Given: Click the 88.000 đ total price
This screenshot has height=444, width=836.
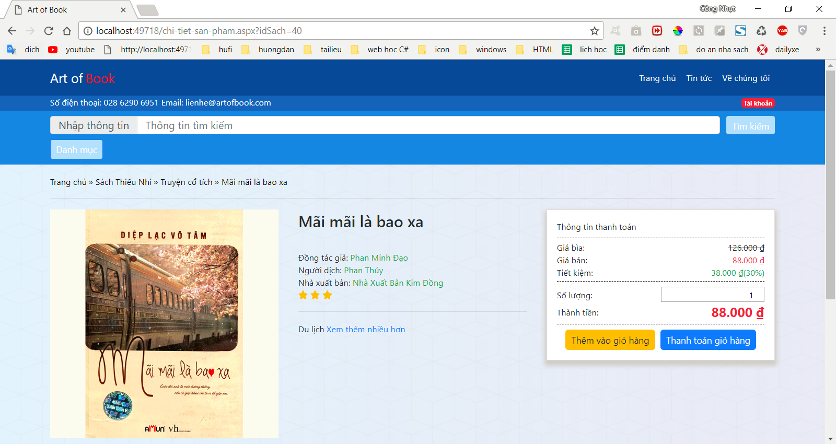Looking at the screenshot, I should point(738,312).
